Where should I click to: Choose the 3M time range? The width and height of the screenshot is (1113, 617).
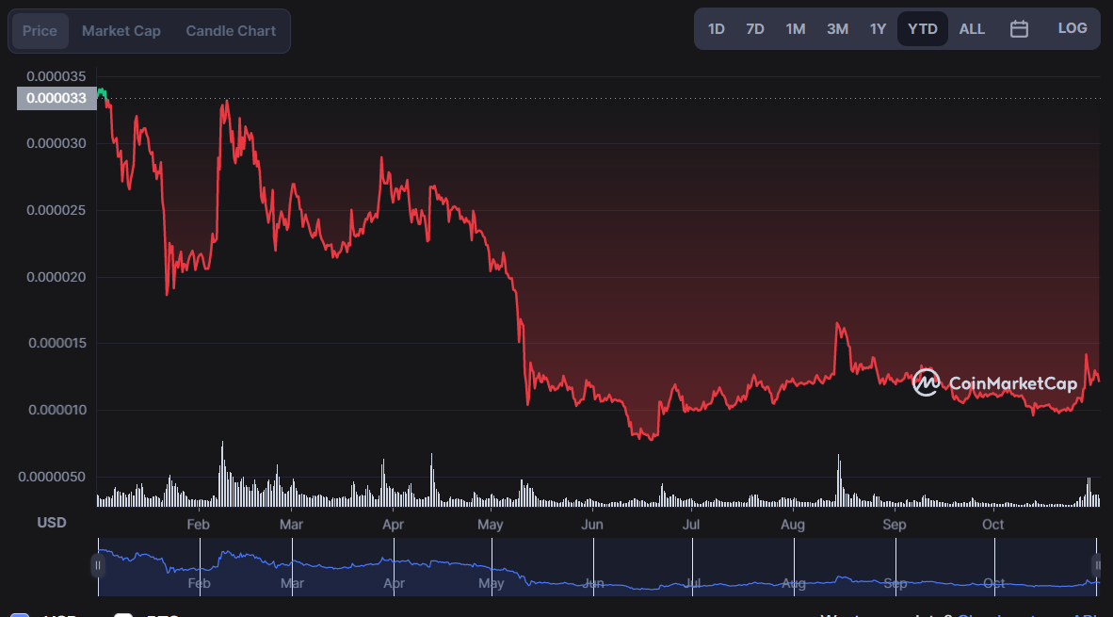pos(837,29)
